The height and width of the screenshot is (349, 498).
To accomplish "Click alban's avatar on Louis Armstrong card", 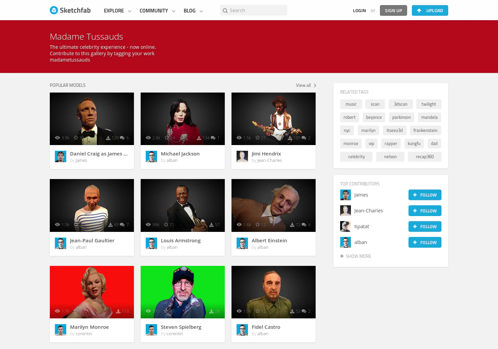I will 151,243.
